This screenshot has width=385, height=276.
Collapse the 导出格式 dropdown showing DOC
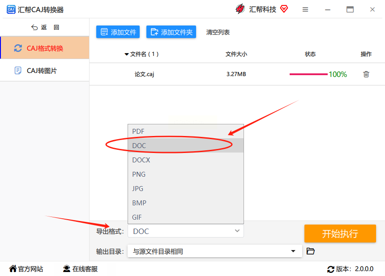pyautogui.click(x=186, y=231)
